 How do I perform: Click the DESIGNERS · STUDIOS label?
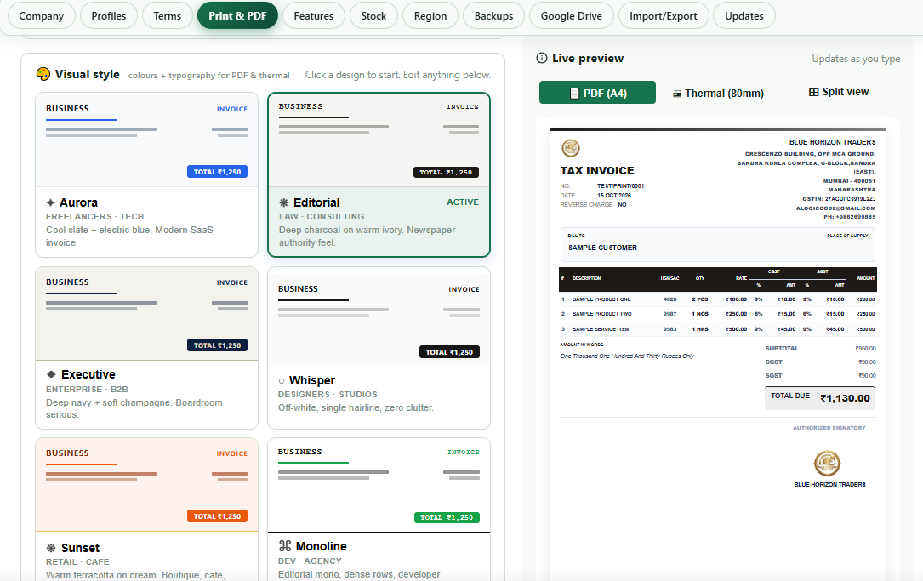click(328, 395)
